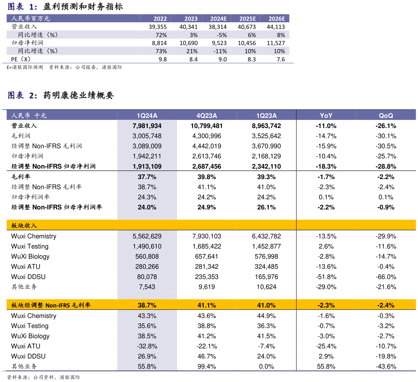This screenshot has width=418, height=382.
Task: Click the 其他业务 margin 99.4%
Action: [x=207, y=366]
